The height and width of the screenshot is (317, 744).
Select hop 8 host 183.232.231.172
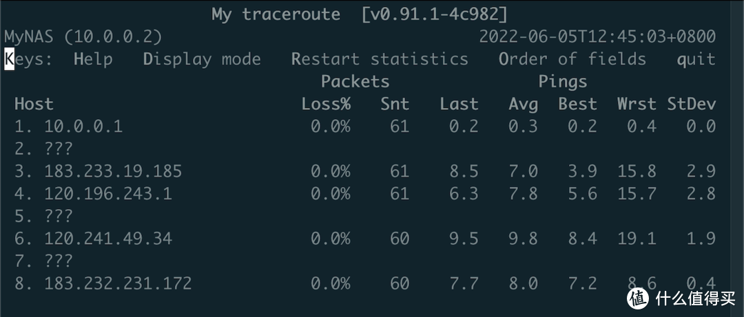tap(118, 283)
